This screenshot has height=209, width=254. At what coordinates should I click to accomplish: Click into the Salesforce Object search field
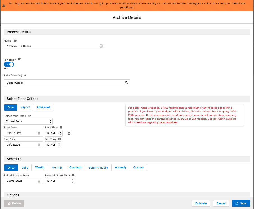click(x=67, y=83)
